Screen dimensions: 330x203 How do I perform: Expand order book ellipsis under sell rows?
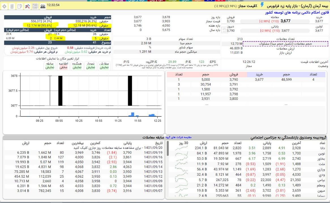click(x=207, y=104)
